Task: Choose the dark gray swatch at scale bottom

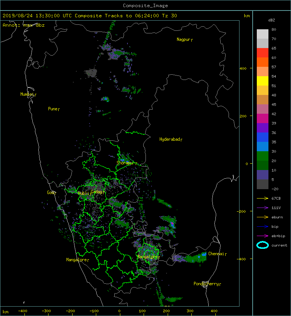Action: [x=262, y=184]
